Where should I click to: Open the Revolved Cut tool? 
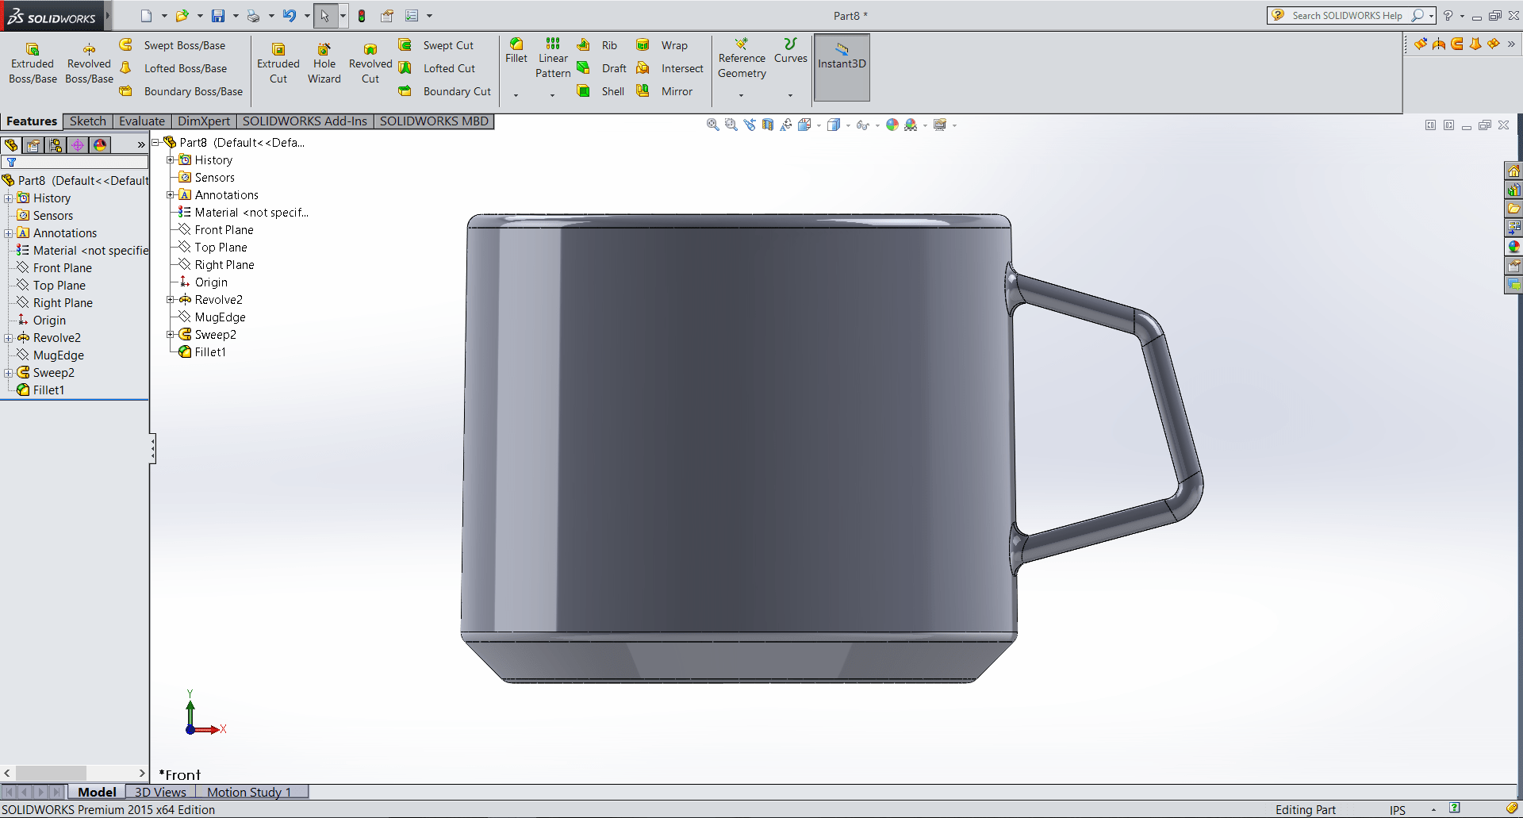coord(370,63)
